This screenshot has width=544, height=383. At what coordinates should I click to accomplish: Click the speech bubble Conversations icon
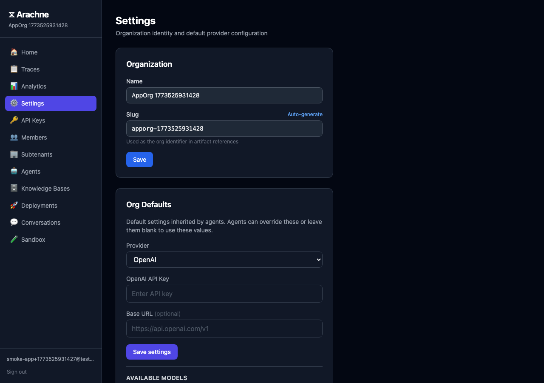click(x=14, y=223)
